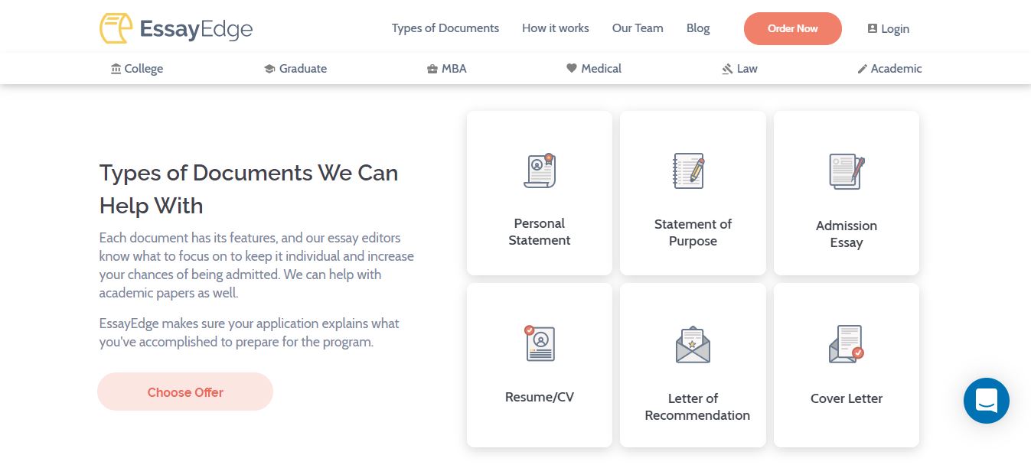Click the Resume/CV document icon
The image size is (1031, 468).
[540, 343]
